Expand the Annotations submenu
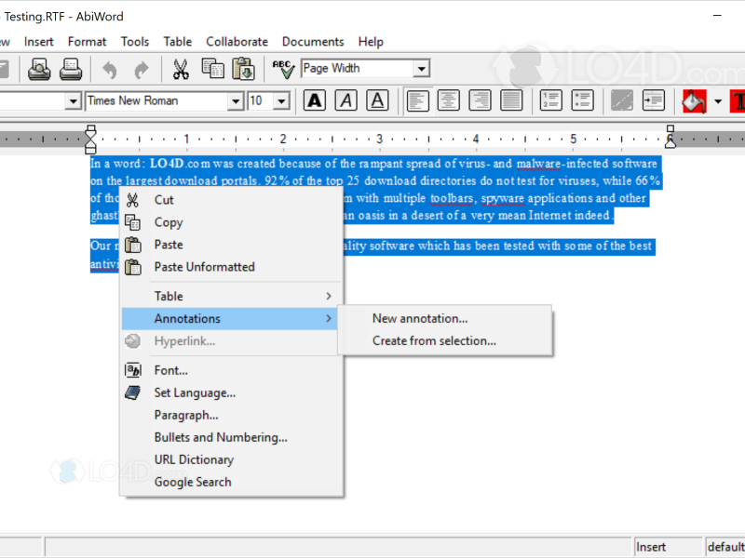Image resolution: width=745 pixels, height=558 pixels. (x=230, y=318)
